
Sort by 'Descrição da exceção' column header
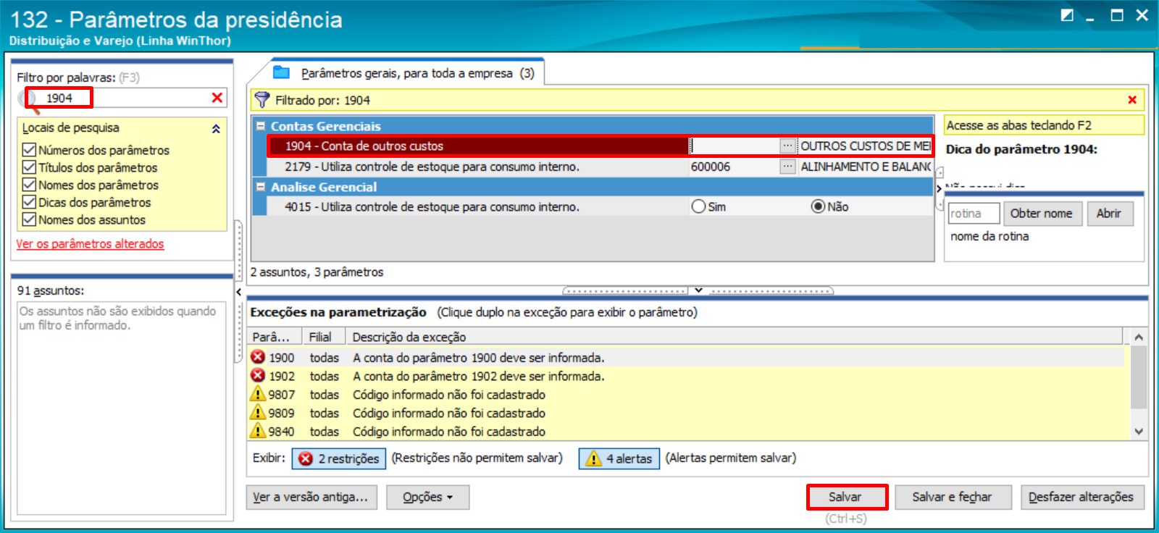(x=733, y=337)
